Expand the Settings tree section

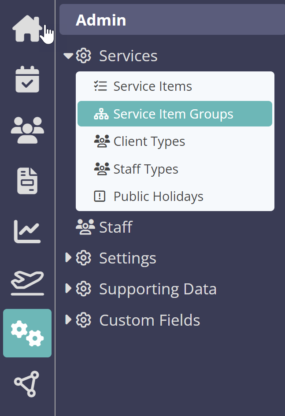(x=68, y=258)
